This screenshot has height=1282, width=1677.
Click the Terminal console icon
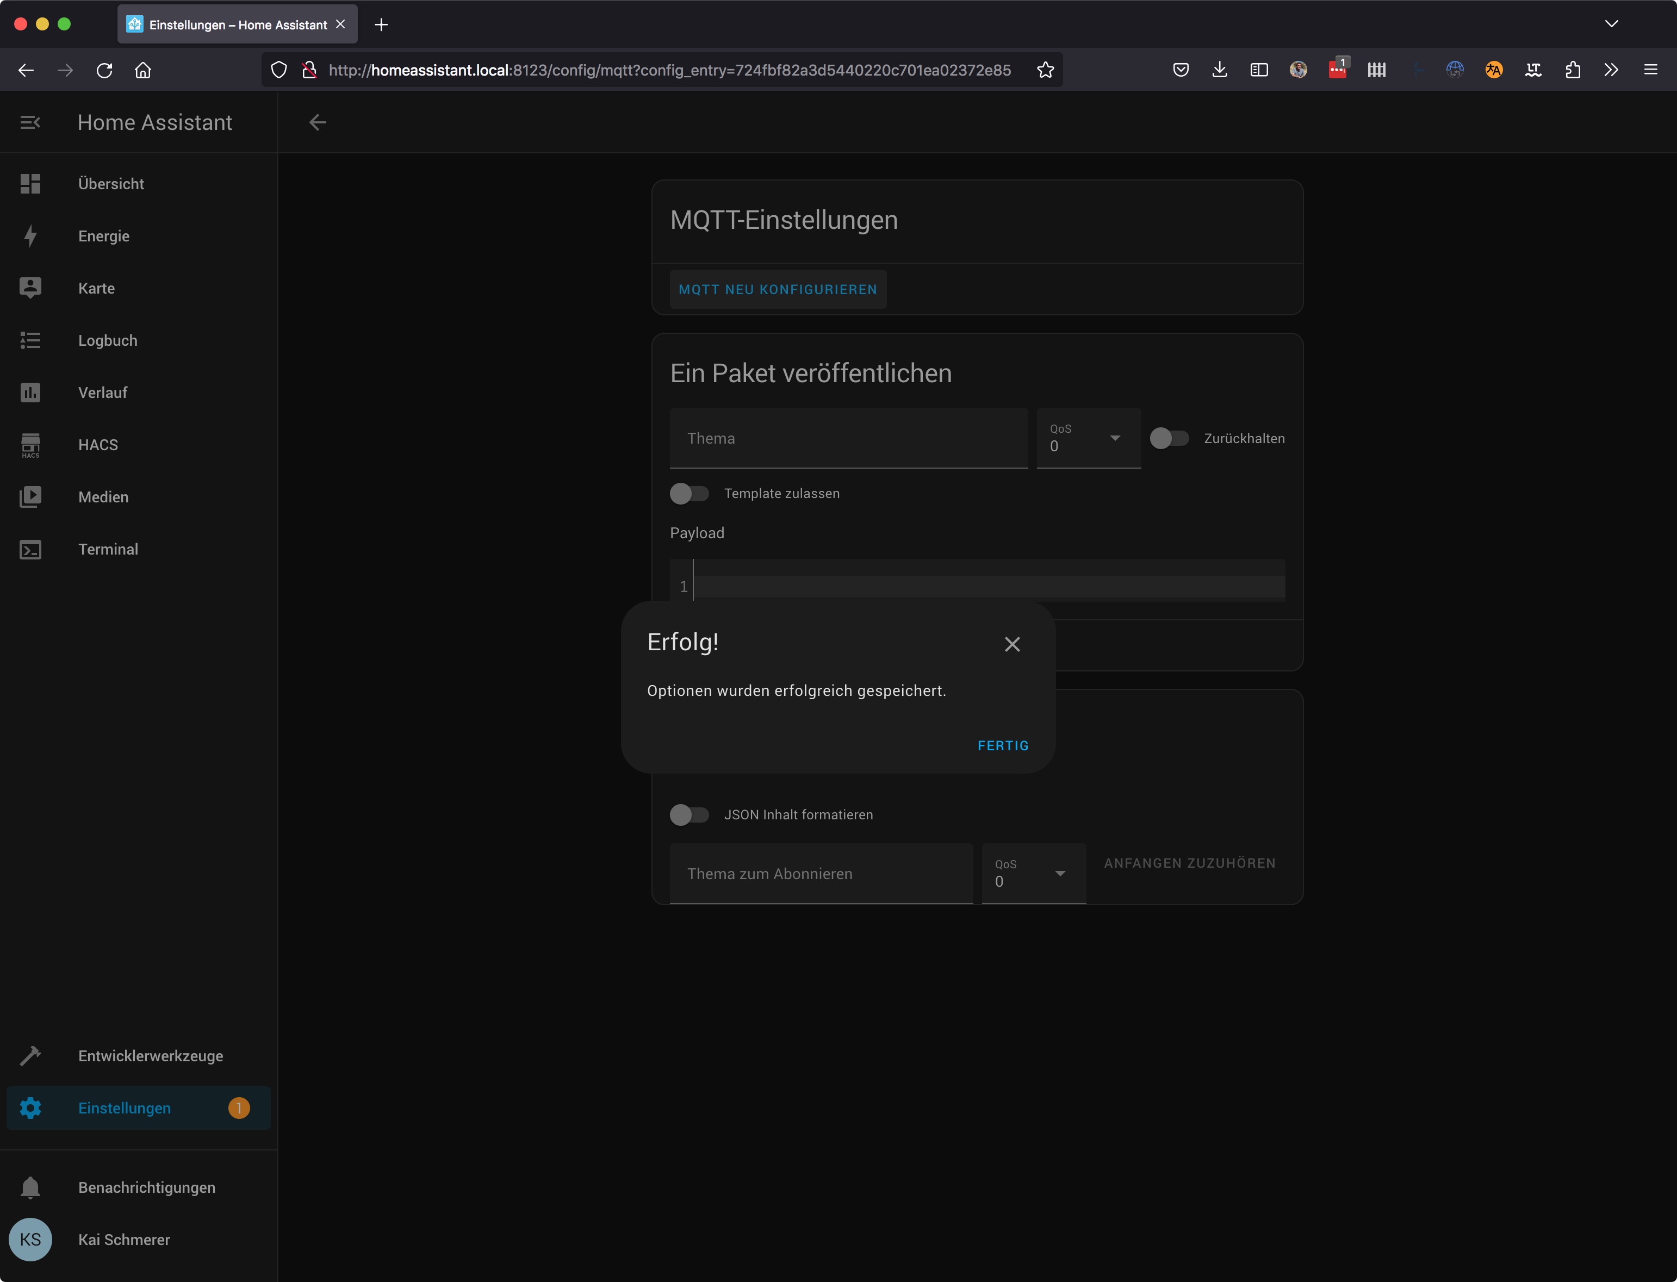click(x=30, y=550)
